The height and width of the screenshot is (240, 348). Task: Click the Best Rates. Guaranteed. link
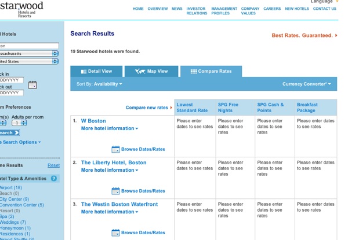click(x=304, y=35)
